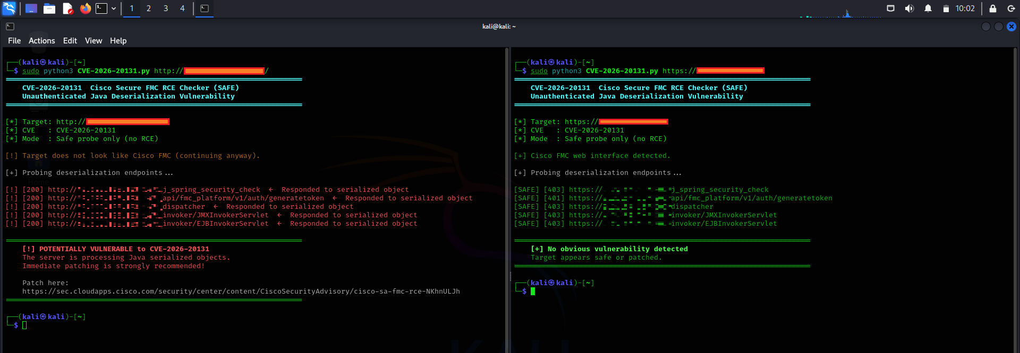
Task: Click the left terminal prompt cursor
Action: pos(24,325)
